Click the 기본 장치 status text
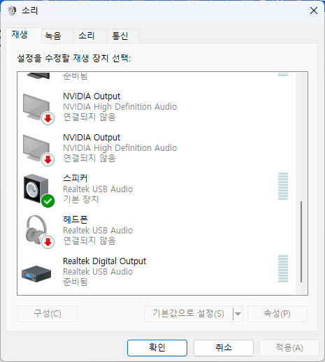Viewport: 325px width, 362px height. click(x=81, y=199)
